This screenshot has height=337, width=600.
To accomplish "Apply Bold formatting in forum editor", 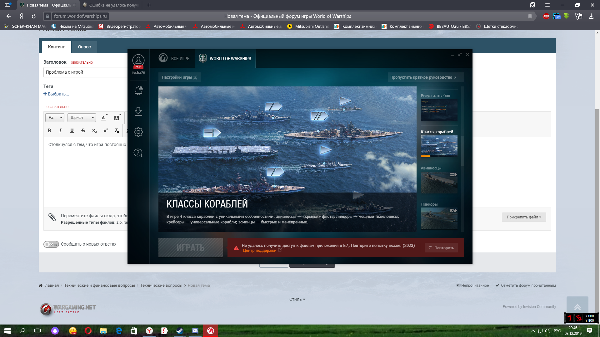I will tap(49, 130).
